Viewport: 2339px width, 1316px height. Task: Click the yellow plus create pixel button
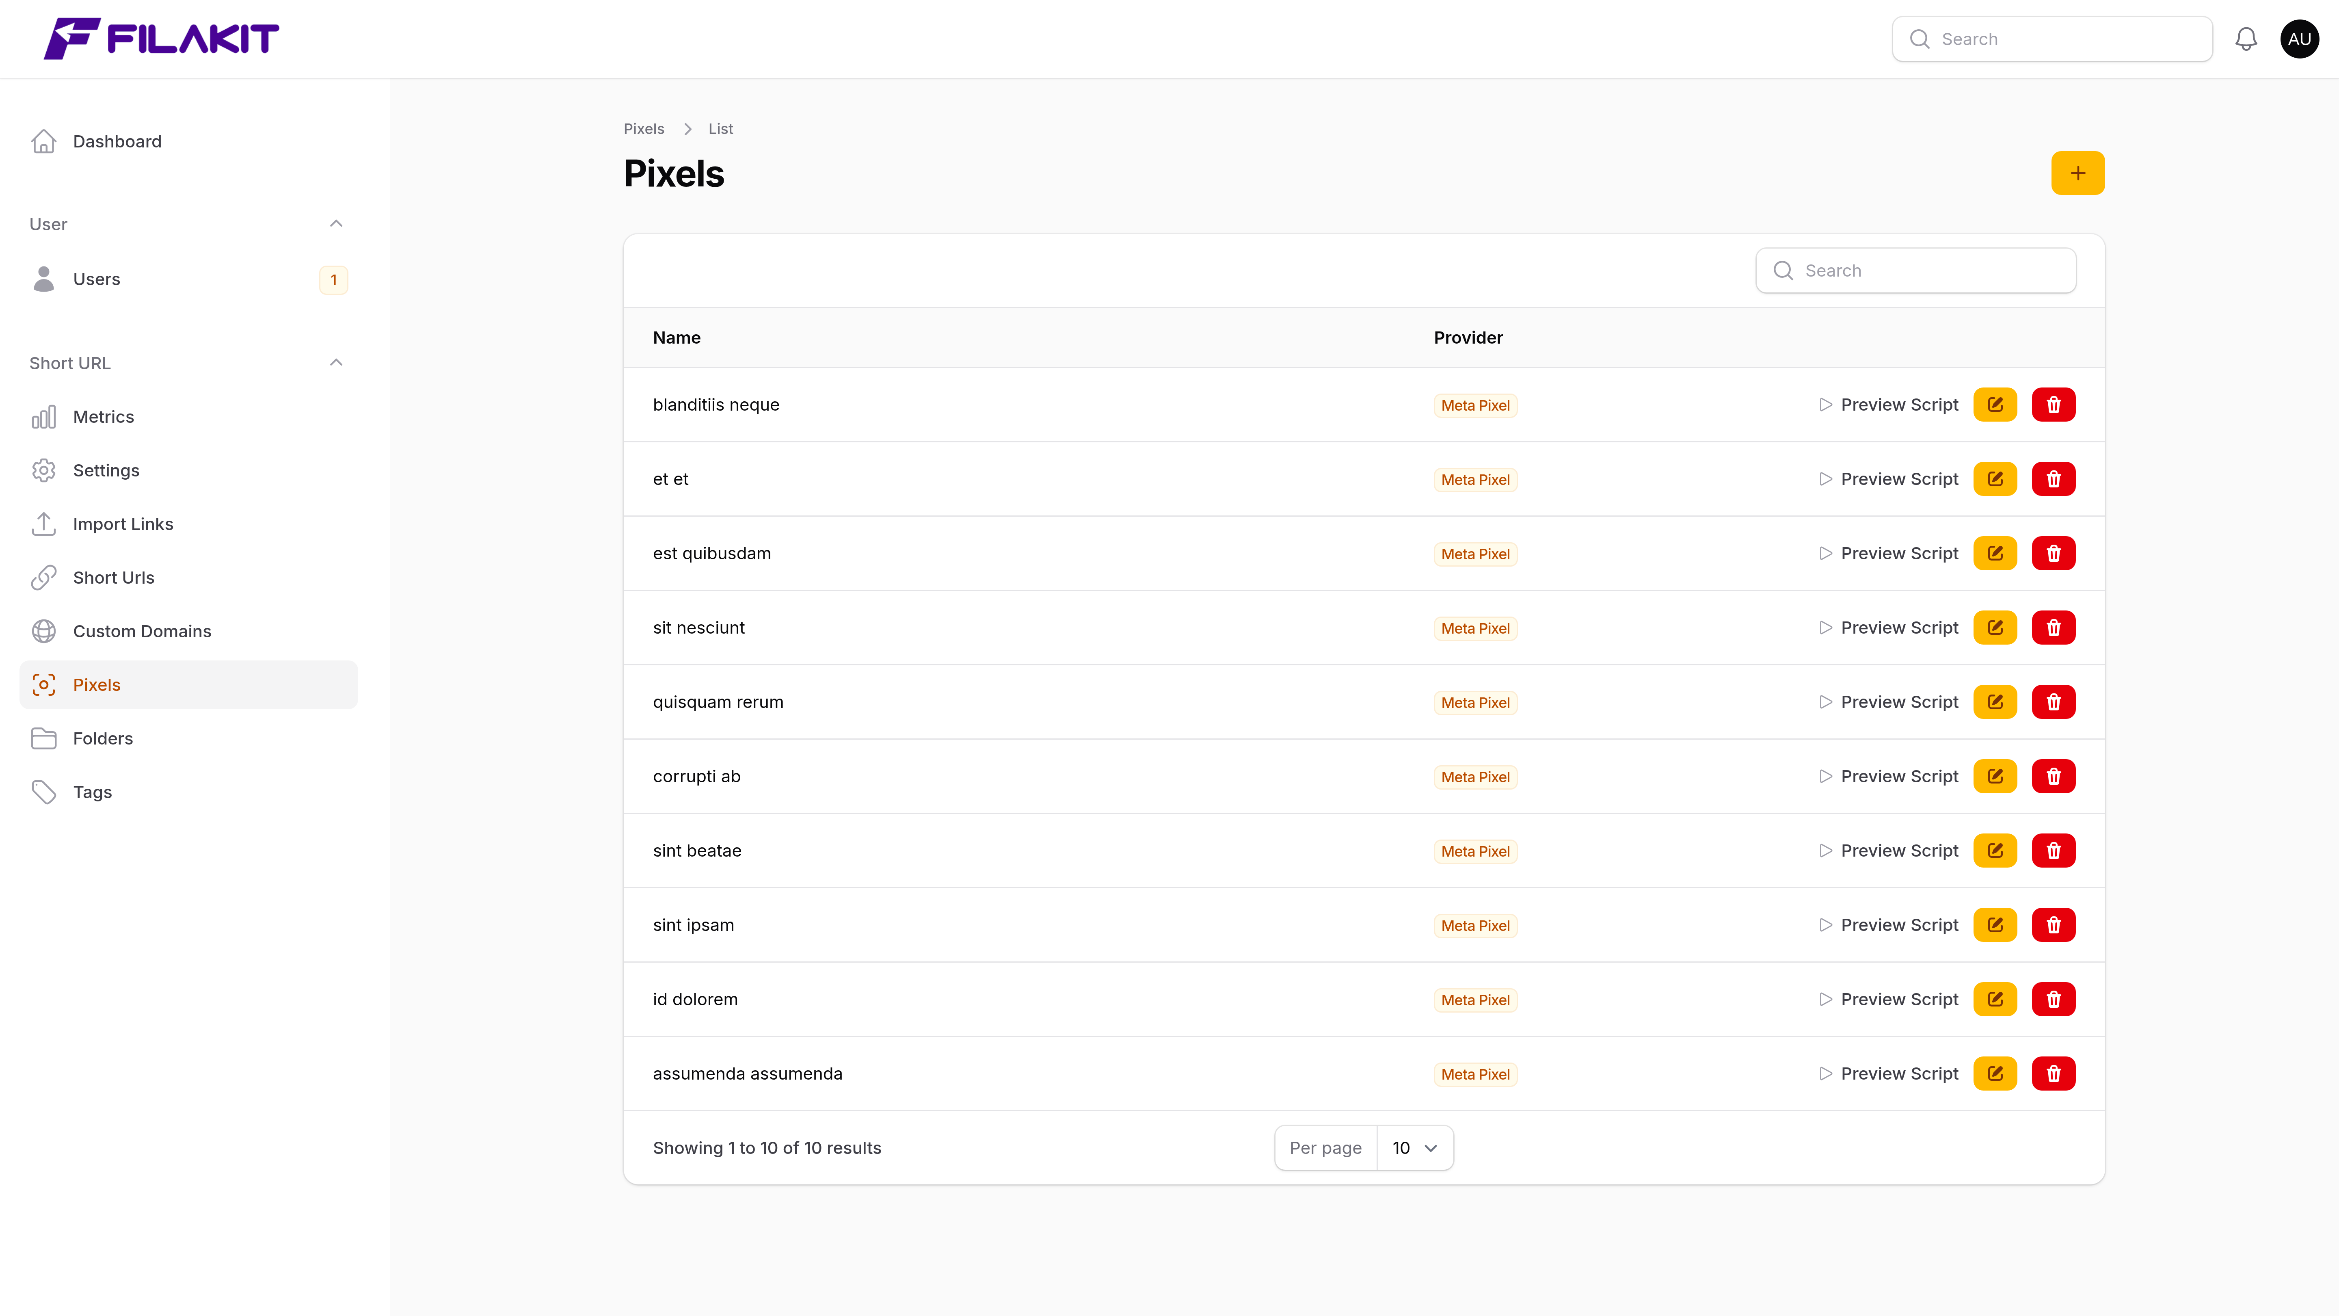[x=2077, y=173]
